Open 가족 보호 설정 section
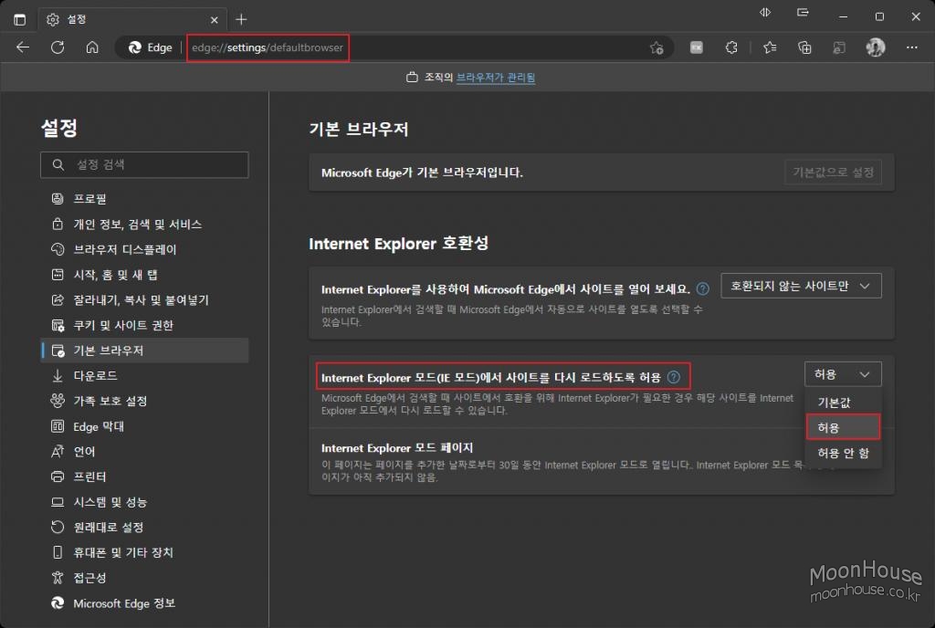 tap(145, 401)
